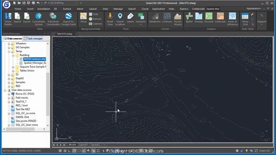Expand the Roma OC (PGIS) node
The width and height of the screenshot is (276, 155).
point(9,94)
